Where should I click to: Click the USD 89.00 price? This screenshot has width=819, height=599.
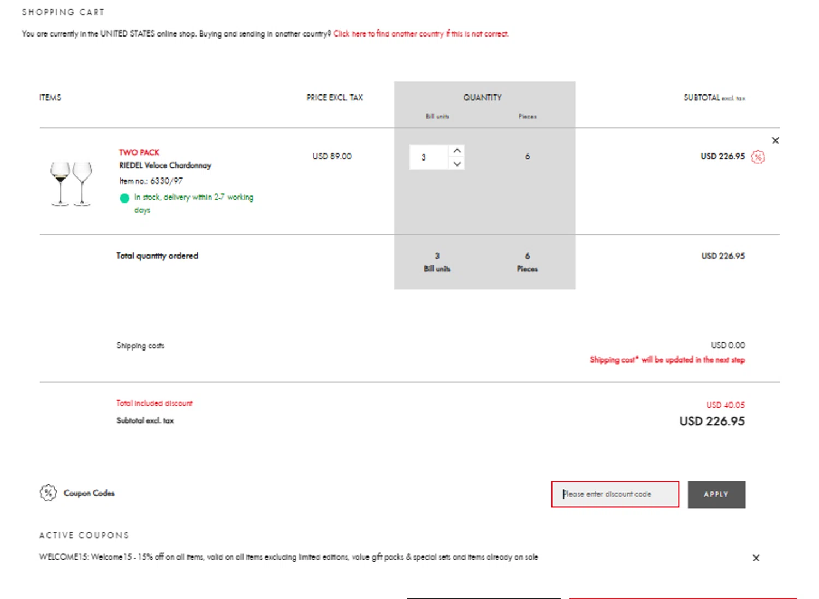(x=332, y=156)
